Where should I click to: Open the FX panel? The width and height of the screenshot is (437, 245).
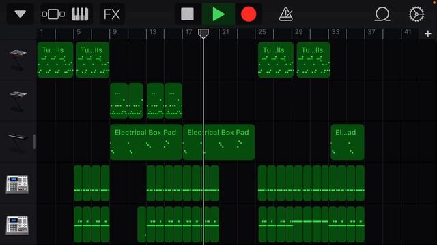[112, 14]
